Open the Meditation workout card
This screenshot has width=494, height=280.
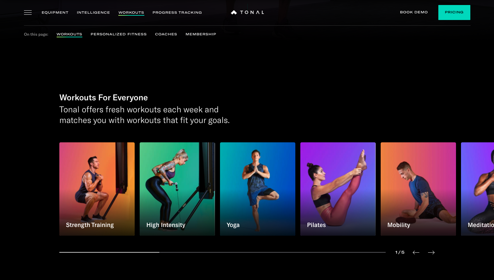click(x=478, y=189)
